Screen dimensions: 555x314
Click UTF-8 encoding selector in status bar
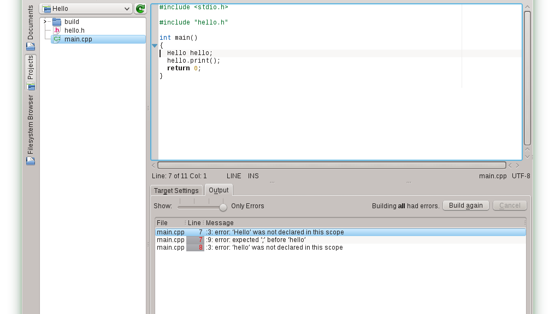pyautogui.click(x=521, y=176)
